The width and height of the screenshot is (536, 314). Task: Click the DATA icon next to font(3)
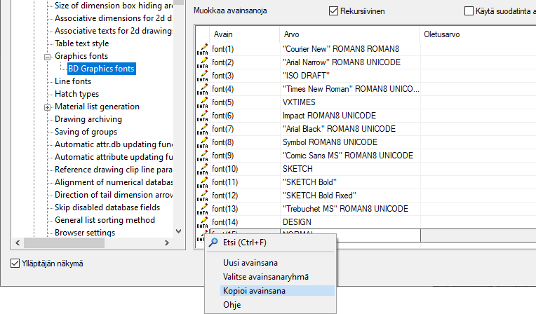(x=203, y=76)
